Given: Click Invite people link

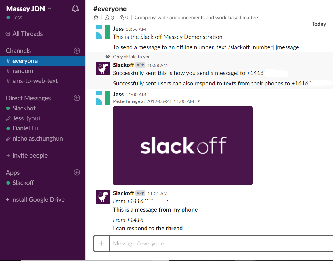Looking at the screenshot, I should point(27,156).
